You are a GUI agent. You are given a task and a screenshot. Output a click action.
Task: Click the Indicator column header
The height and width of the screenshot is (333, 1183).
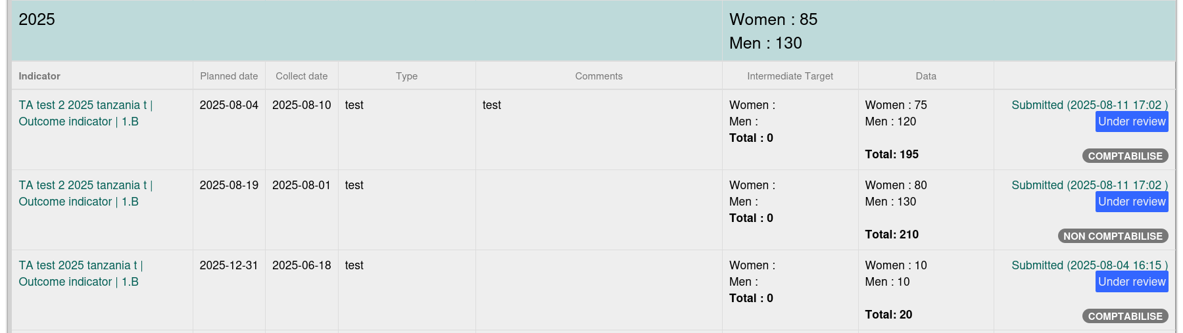tap(39, 76)
